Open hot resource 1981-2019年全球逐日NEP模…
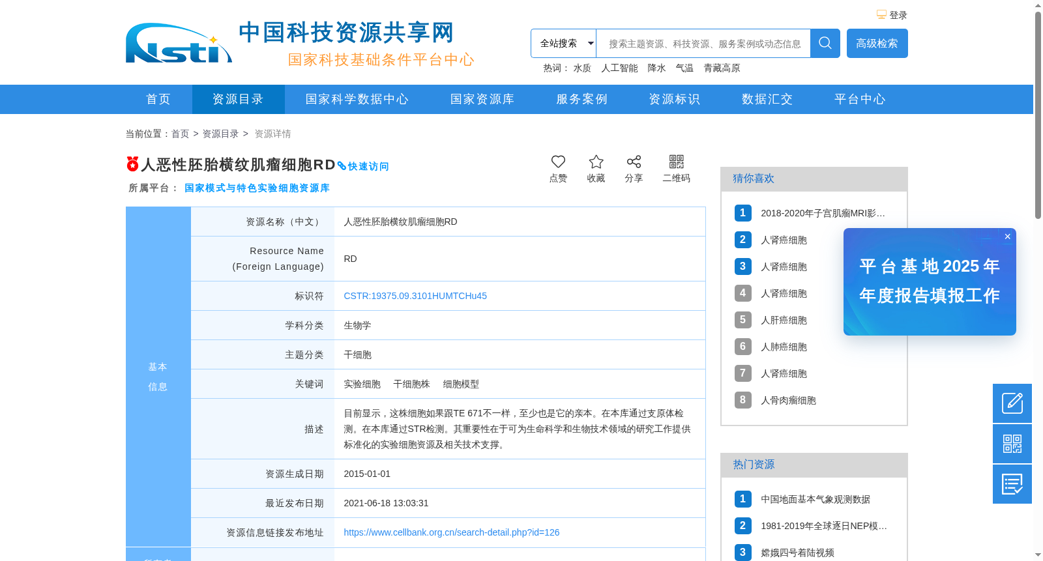This screenshot has width=1043, height=561. pos(824,526)
